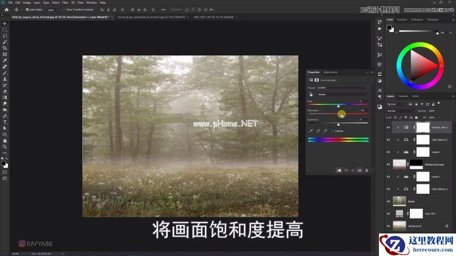Screen dimensions: 456x256
Task: Open the Actions play panel icon
Action: [x=379, y=29]
